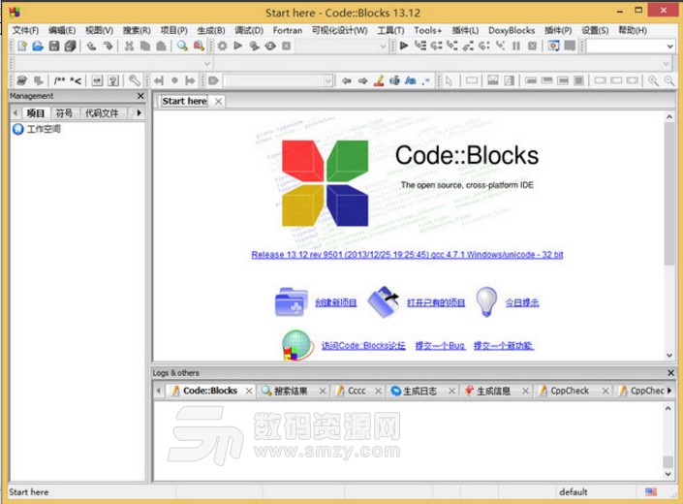Screen dimensions: 683x504
Task: Click the Paste icon in toolbar
Action: click(161, 46)
